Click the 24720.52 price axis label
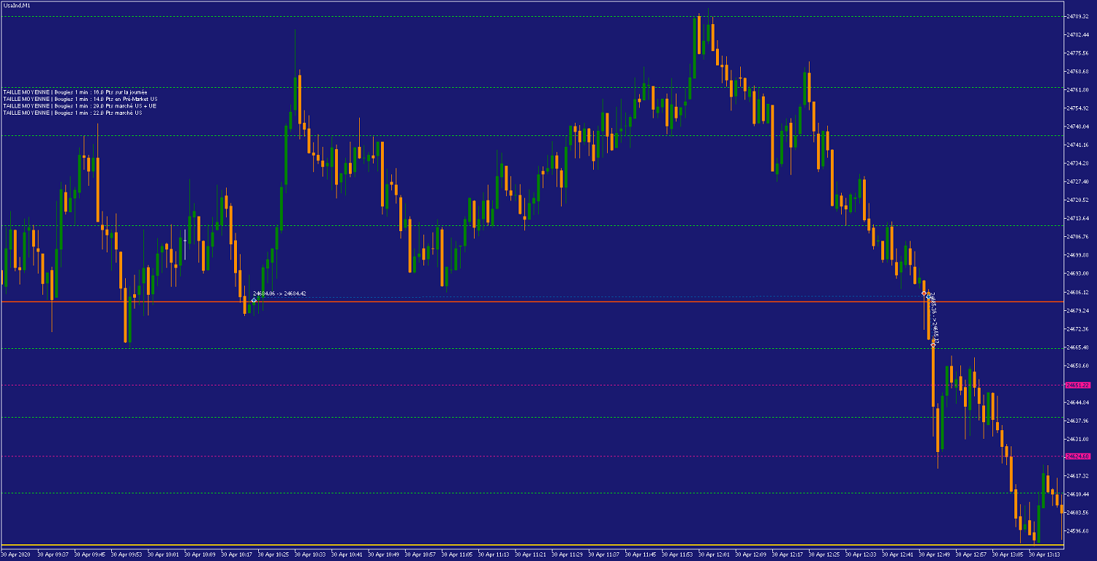Image resolution: width=1097 pixels, height=561 pixels. tap(1079, 200)
